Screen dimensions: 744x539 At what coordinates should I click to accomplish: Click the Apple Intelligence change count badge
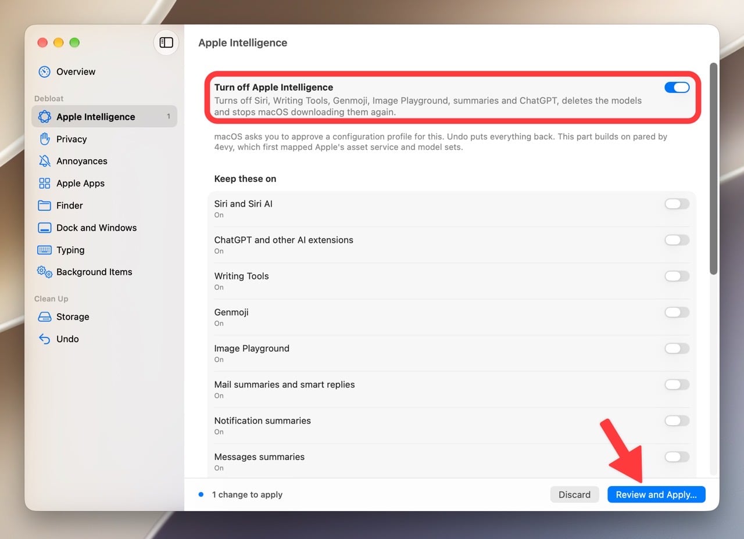click(x=169, y=117)
